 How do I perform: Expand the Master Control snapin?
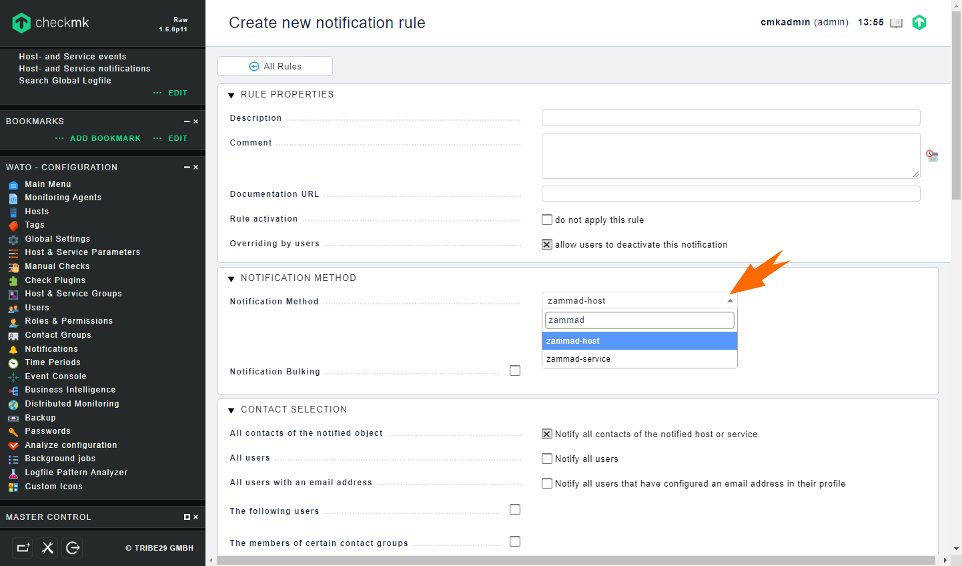[x=187, y=517]
